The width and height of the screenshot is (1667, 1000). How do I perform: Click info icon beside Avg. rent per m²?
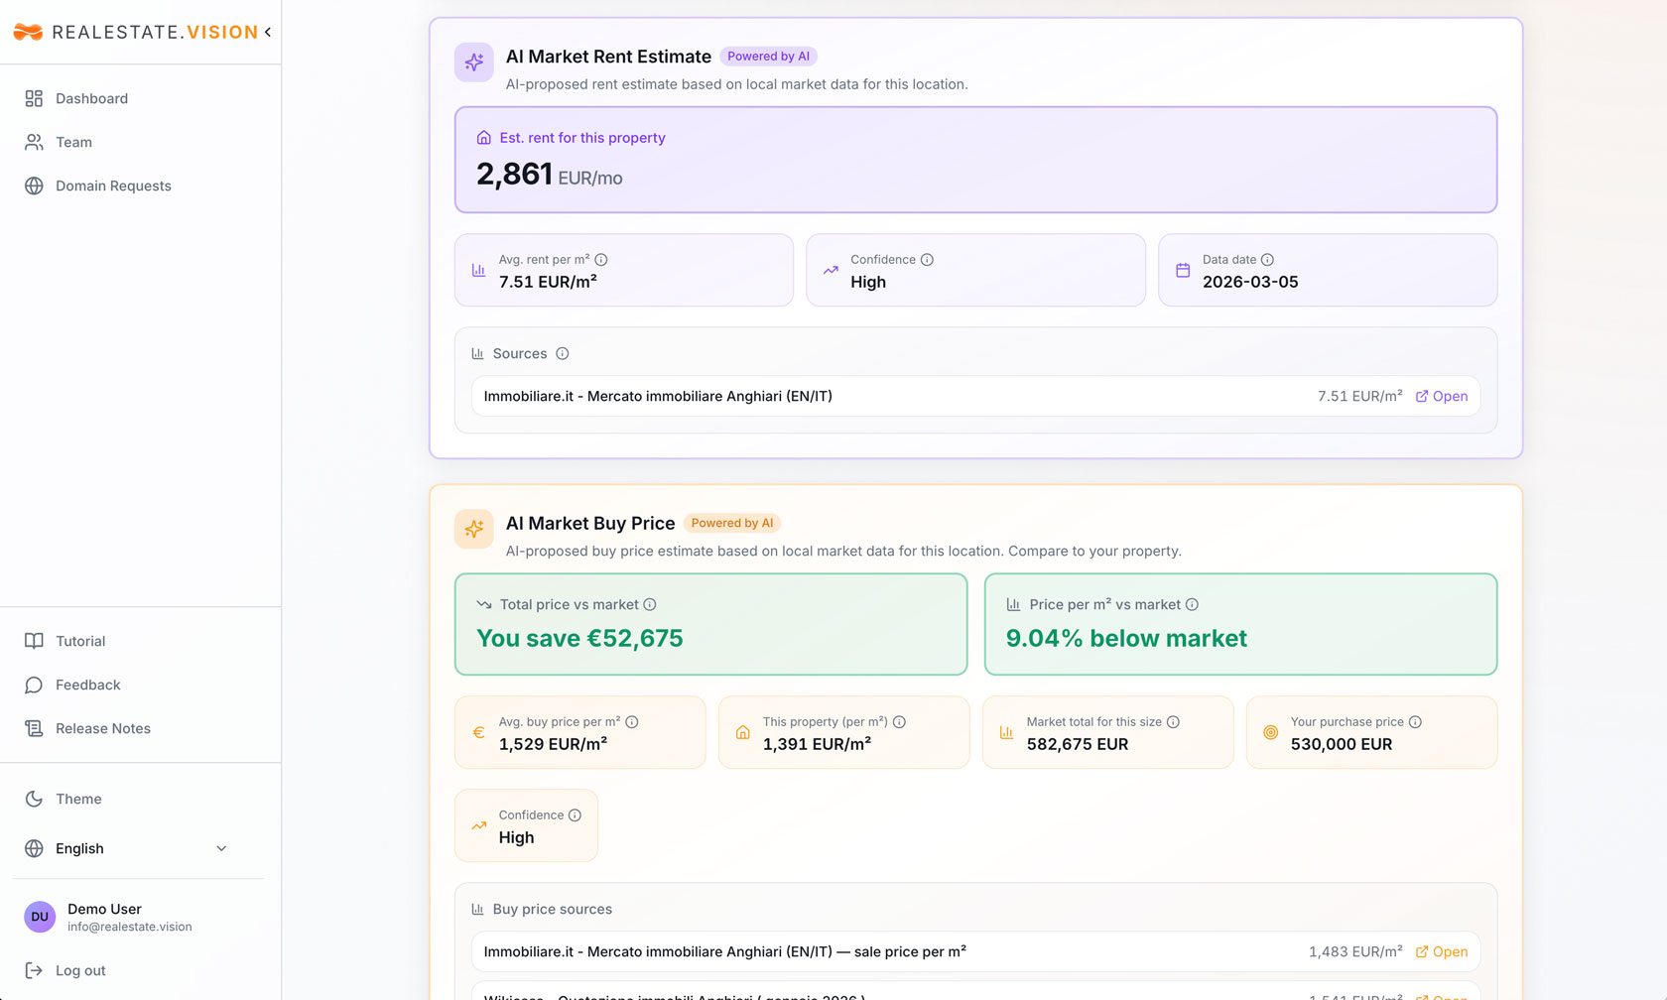coord(601,260)
